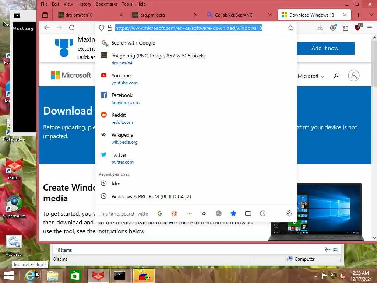Image resolution: width=377 pixels, height=283 pixels.
Task: Close the Download Windows 10 tab
Action: 345,15
